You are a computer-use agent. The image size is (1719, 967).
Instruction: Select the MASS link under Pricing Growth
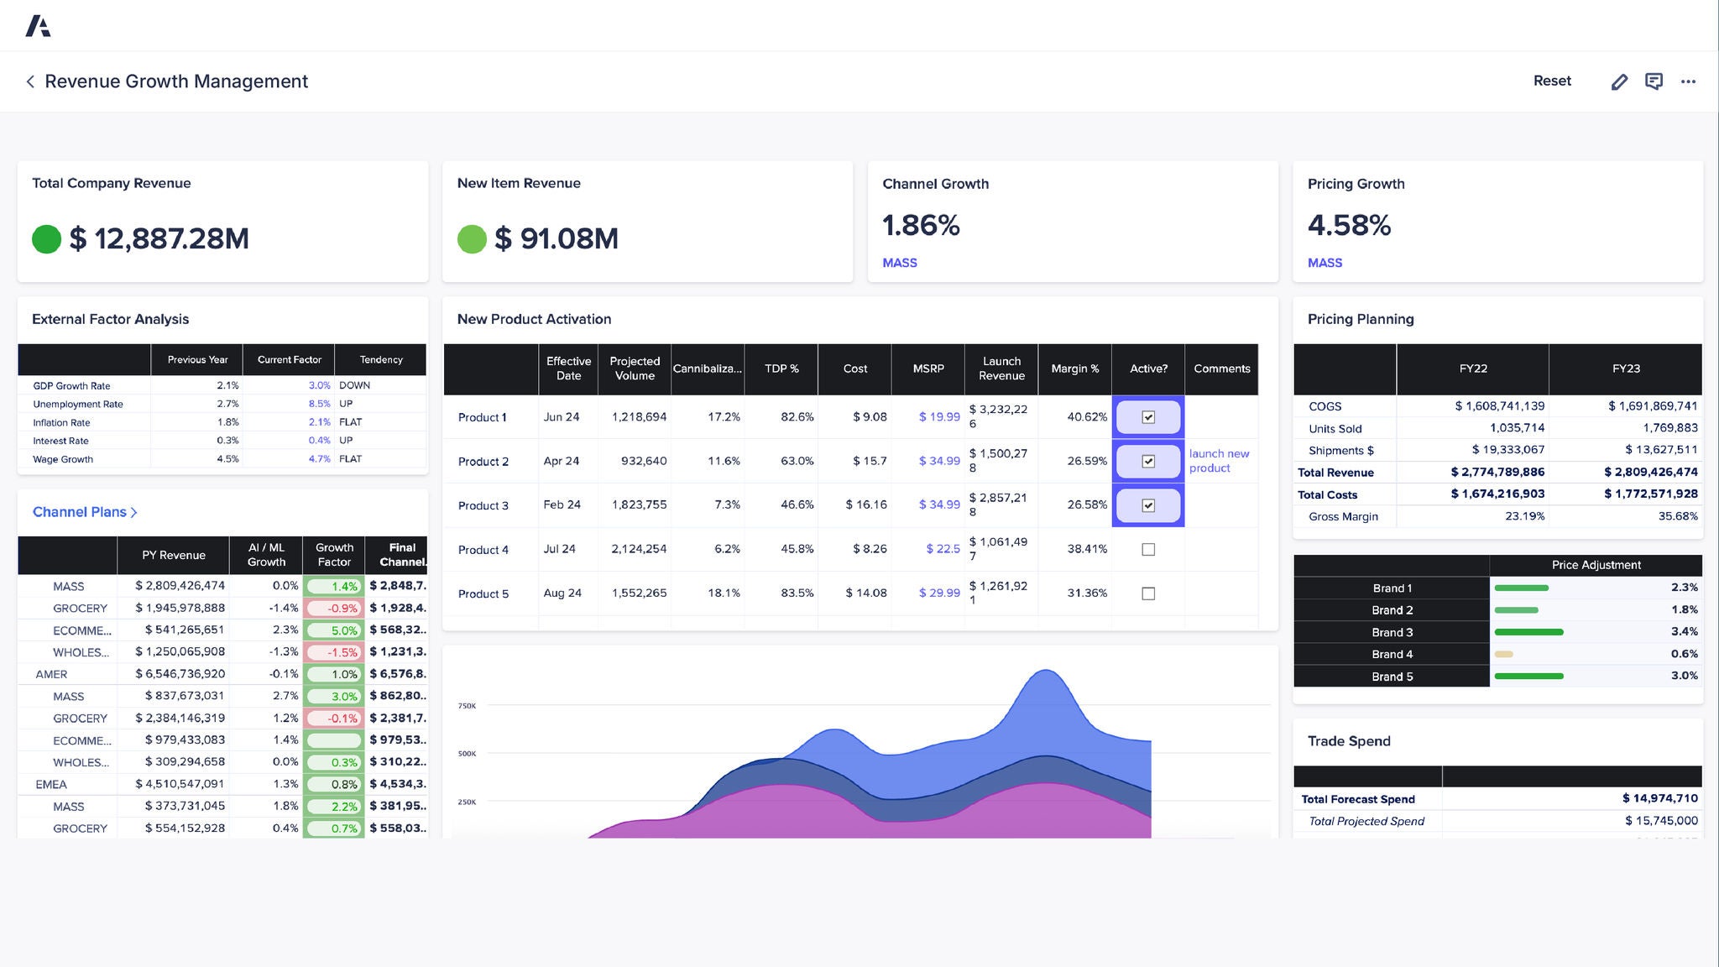(1324, 263)
